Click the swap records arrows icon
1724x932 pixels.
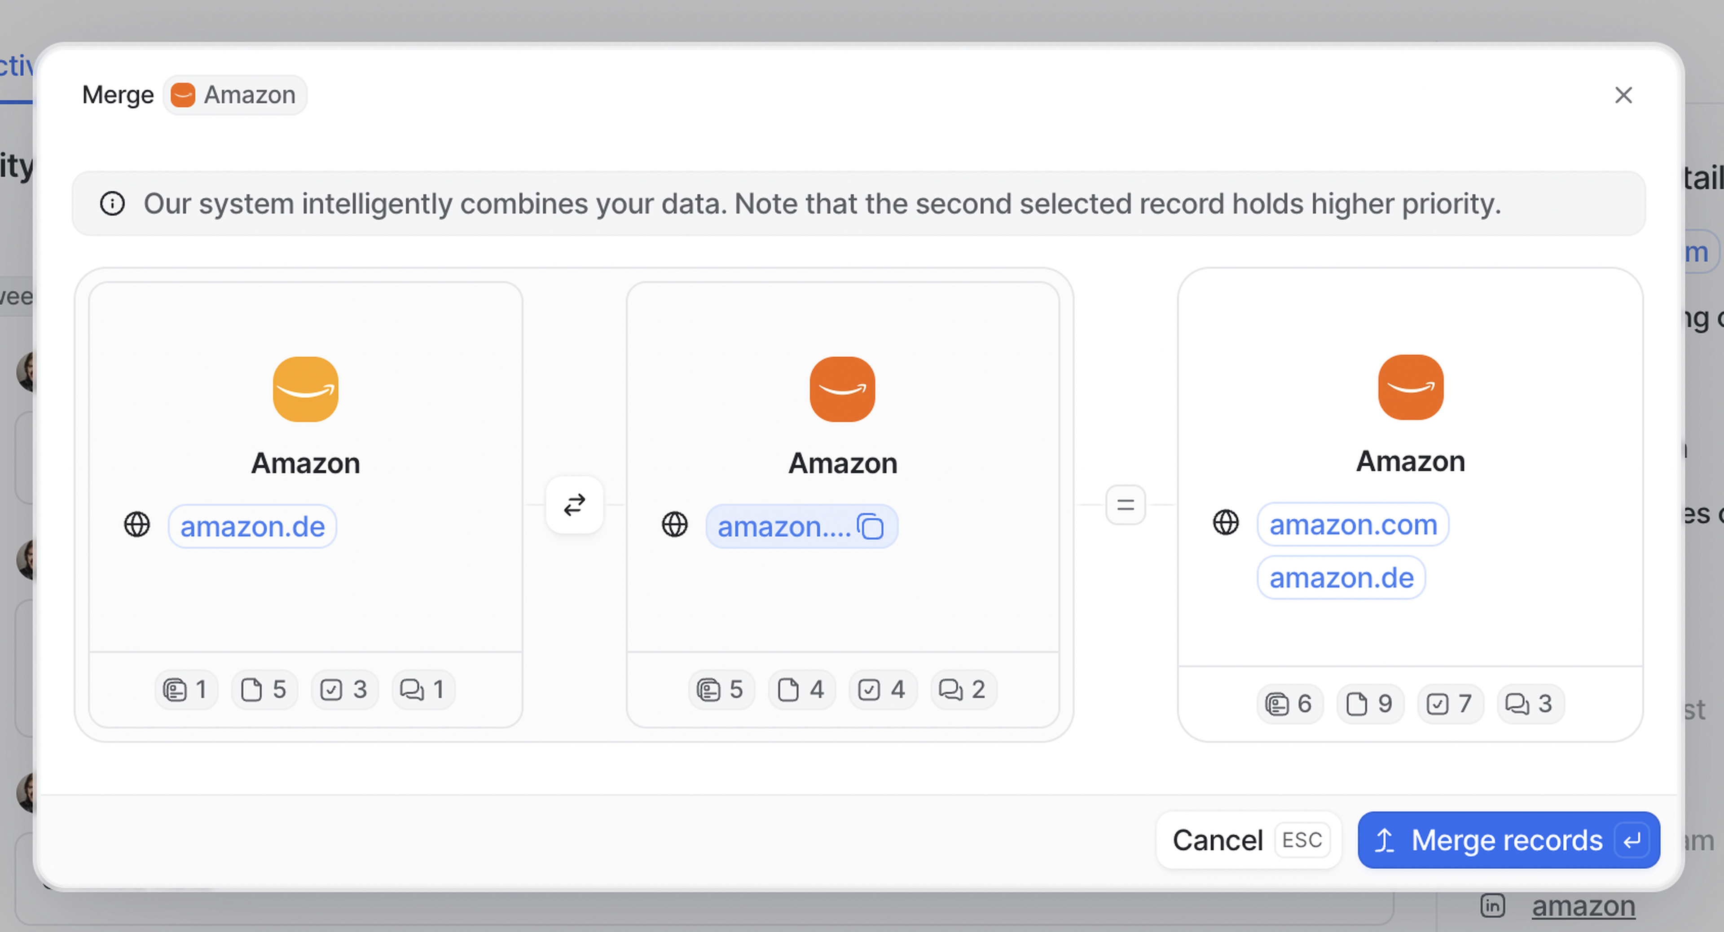(x=574, y=504)
